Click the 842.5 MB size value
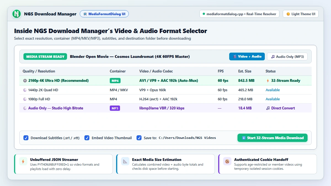 pyautogui.click(x=246, y=81)
